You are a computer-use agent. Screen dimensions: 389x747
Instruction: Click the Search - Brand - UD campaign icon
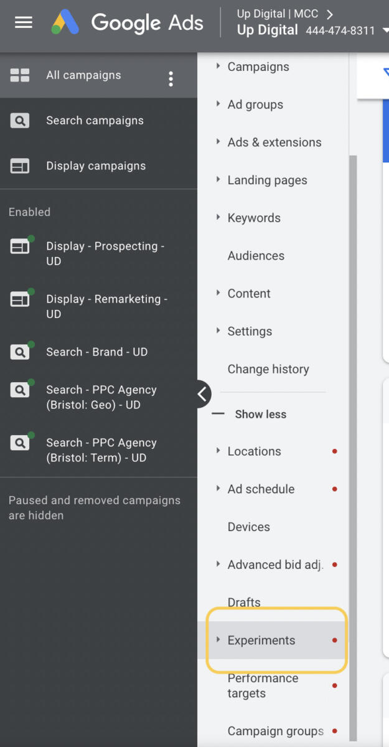click(20, 352)
